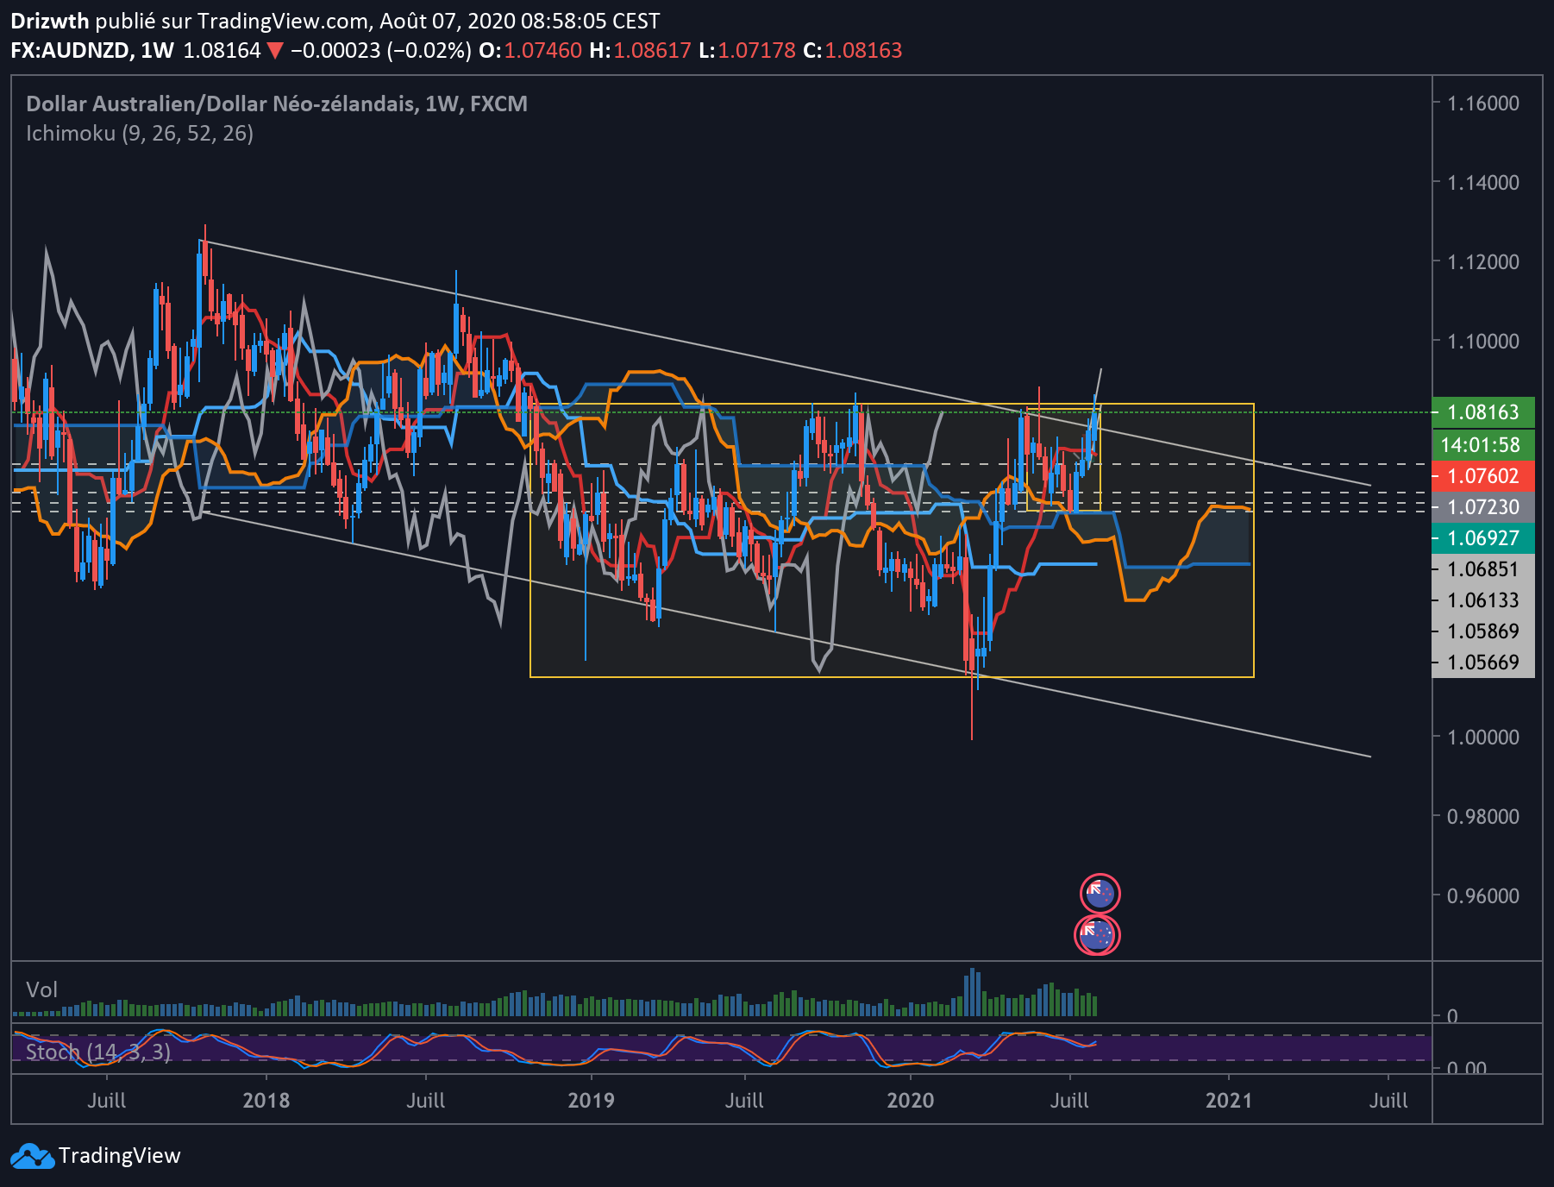Click the 2021 label on time axis
Viewport: 1554px width, 1187px height.
[x=1229, y=1101]
